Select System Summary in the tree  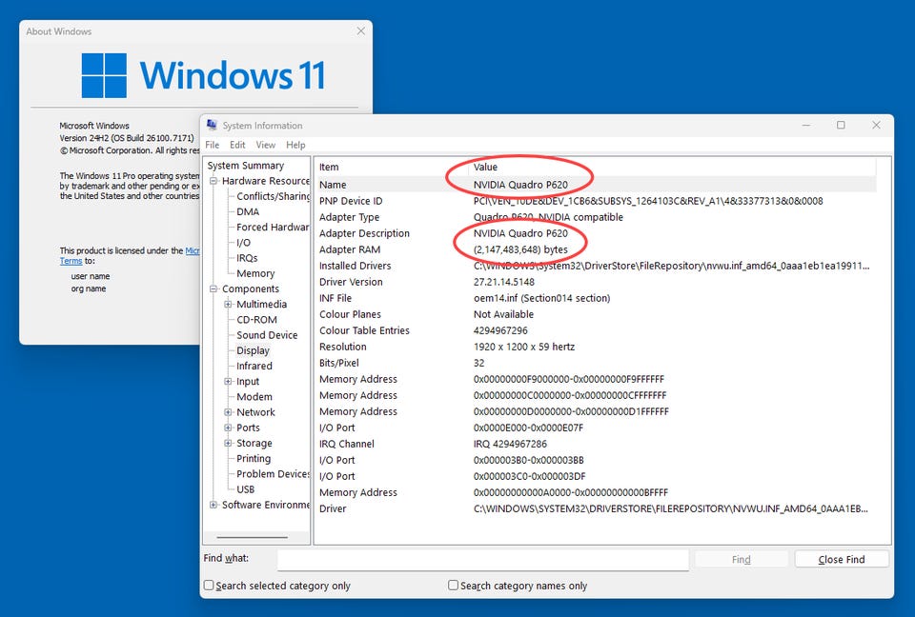(x=245, y=166)
